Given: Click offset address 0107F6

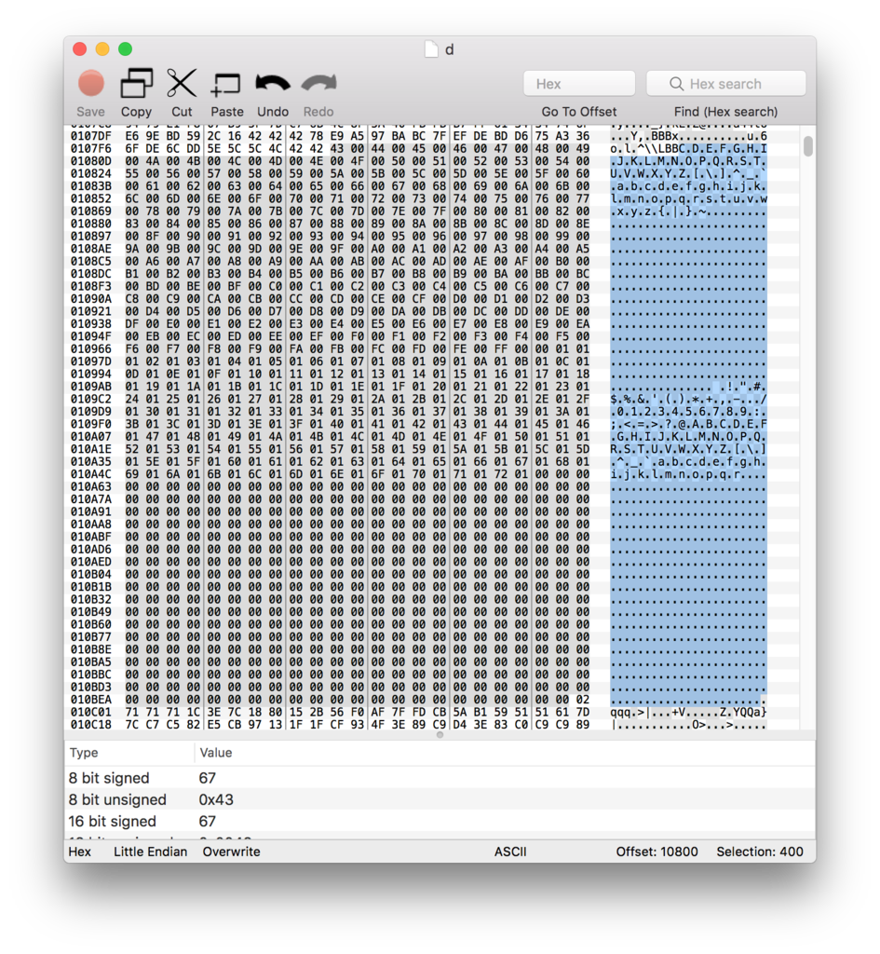Looking at the screenshot, I should point(91,148).
